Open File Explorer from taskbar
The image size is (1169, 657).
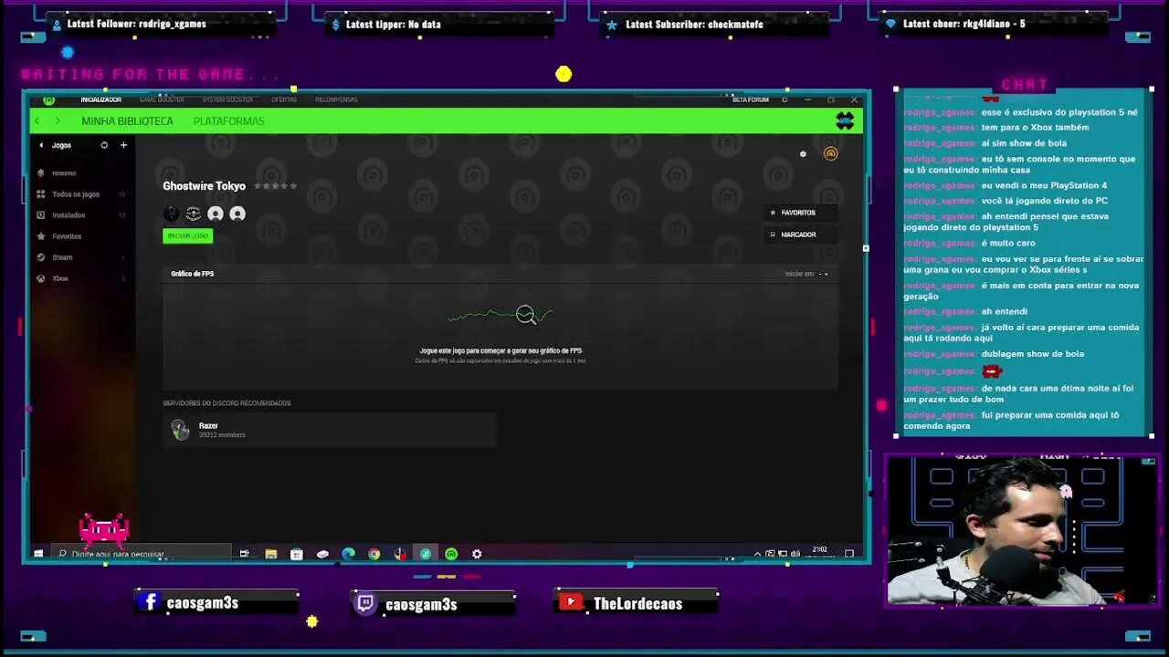tap(270, 553)
